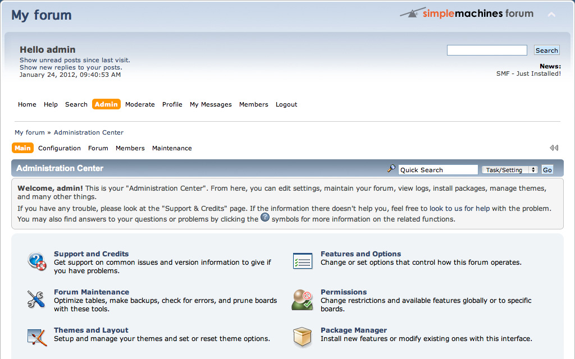The height and width of the screenshot is (359, 575).
Task: Click the Package Manager box icon
Action: click(302, 337)
